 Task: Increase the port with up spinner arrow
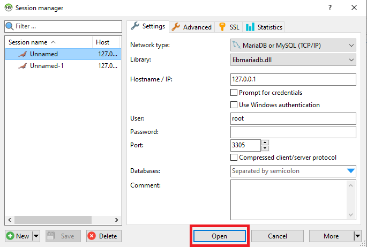click(x=265, y=143)
